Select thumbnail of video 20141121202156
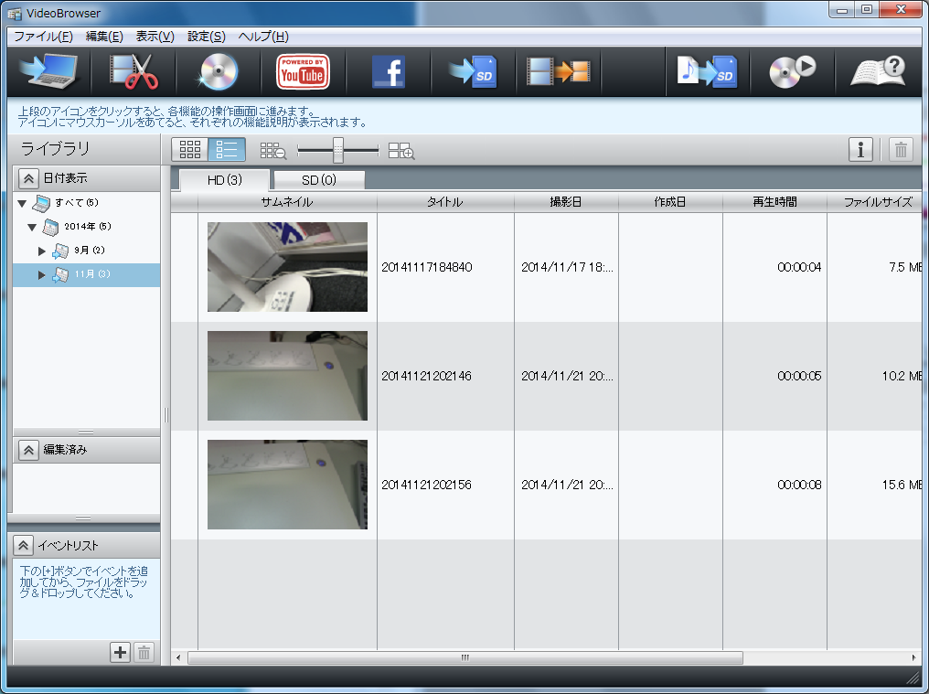 (287, 485)
